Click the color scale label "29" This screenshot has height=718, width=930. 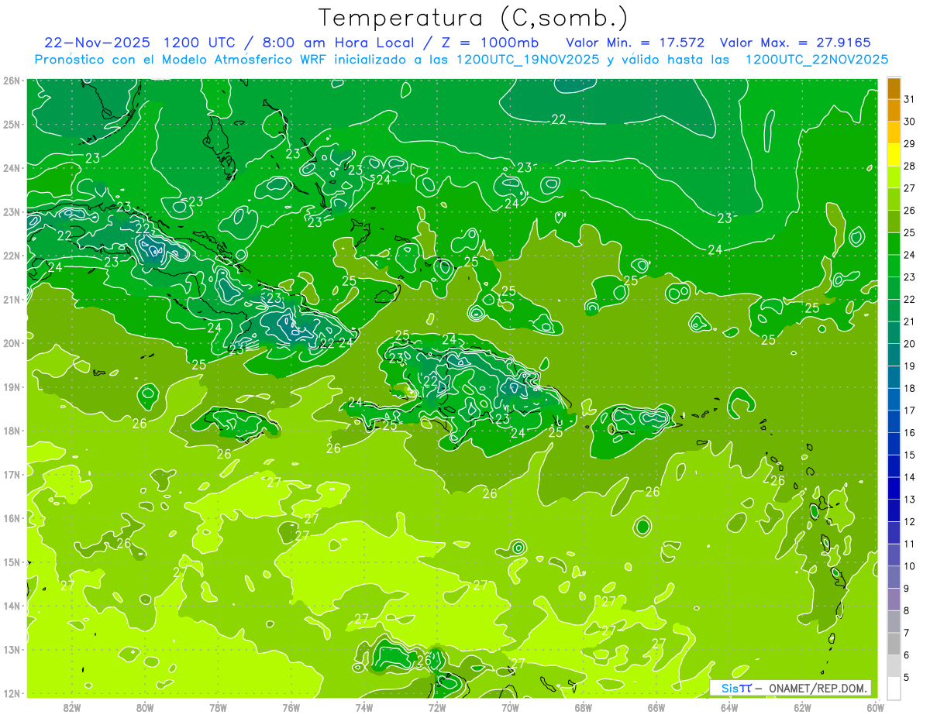coord(910,144)
